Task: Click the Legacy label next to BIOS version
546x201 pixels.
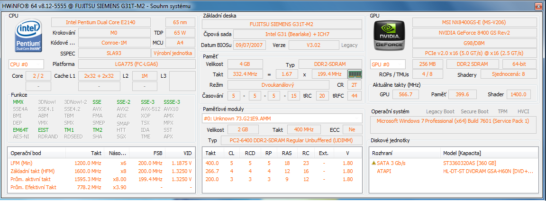Action: pos(349,46)
